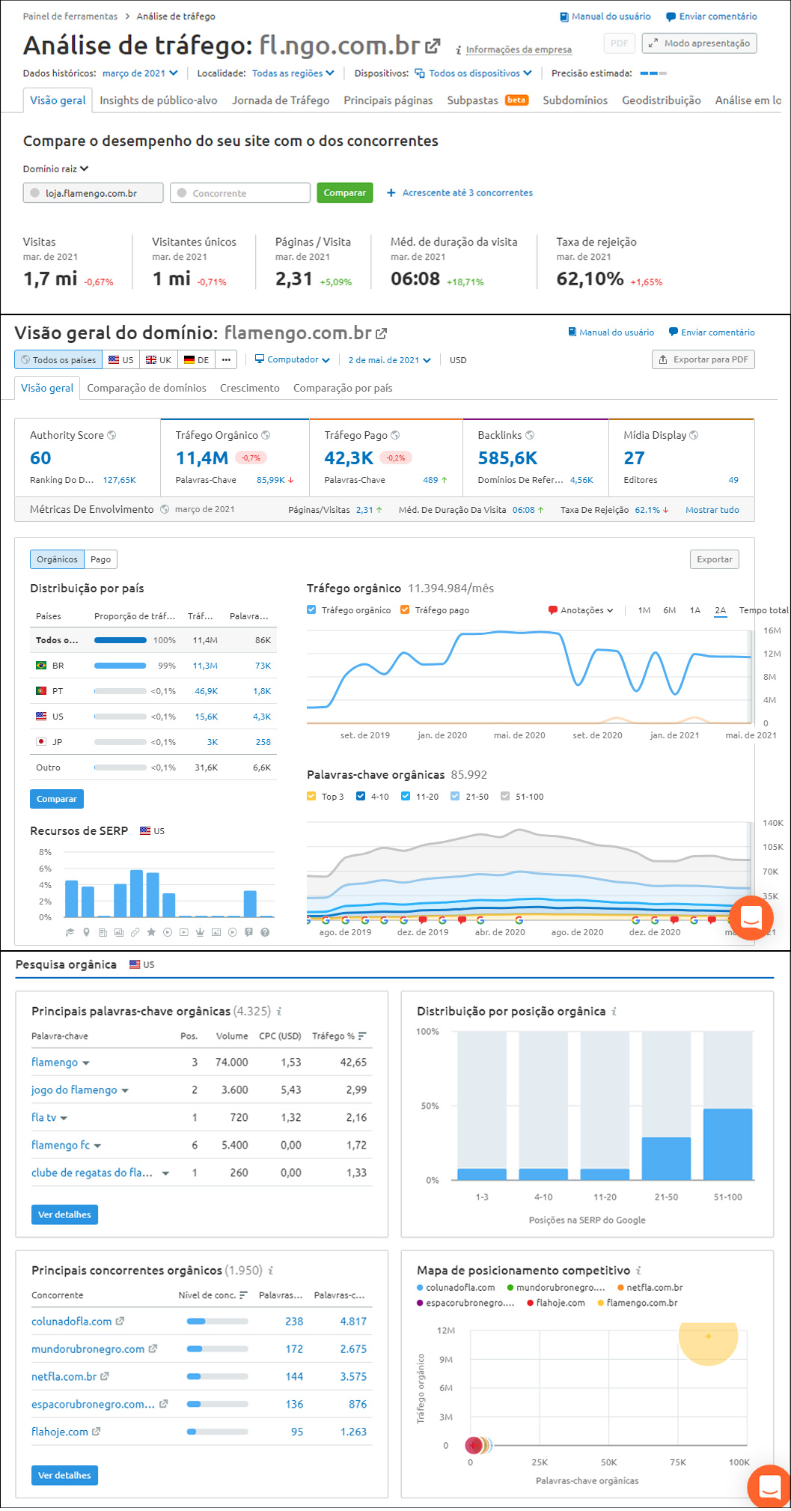
Task: Open the mundorubronegro.com competitor link
Action: point(88,1349)
